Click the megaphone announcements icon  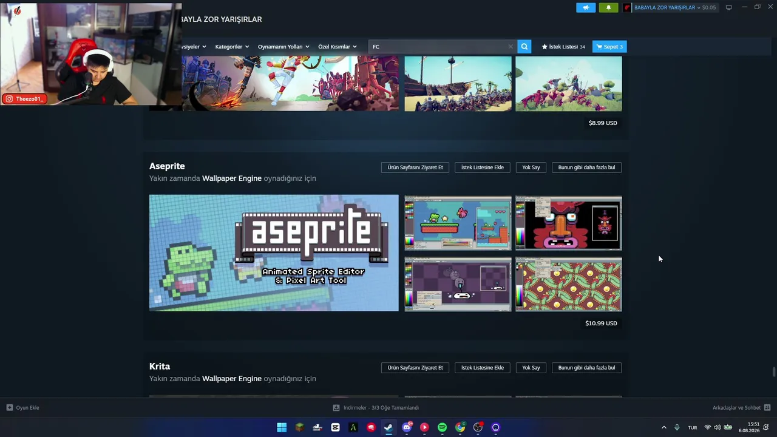pyautogui.click(x=586, y=7)
